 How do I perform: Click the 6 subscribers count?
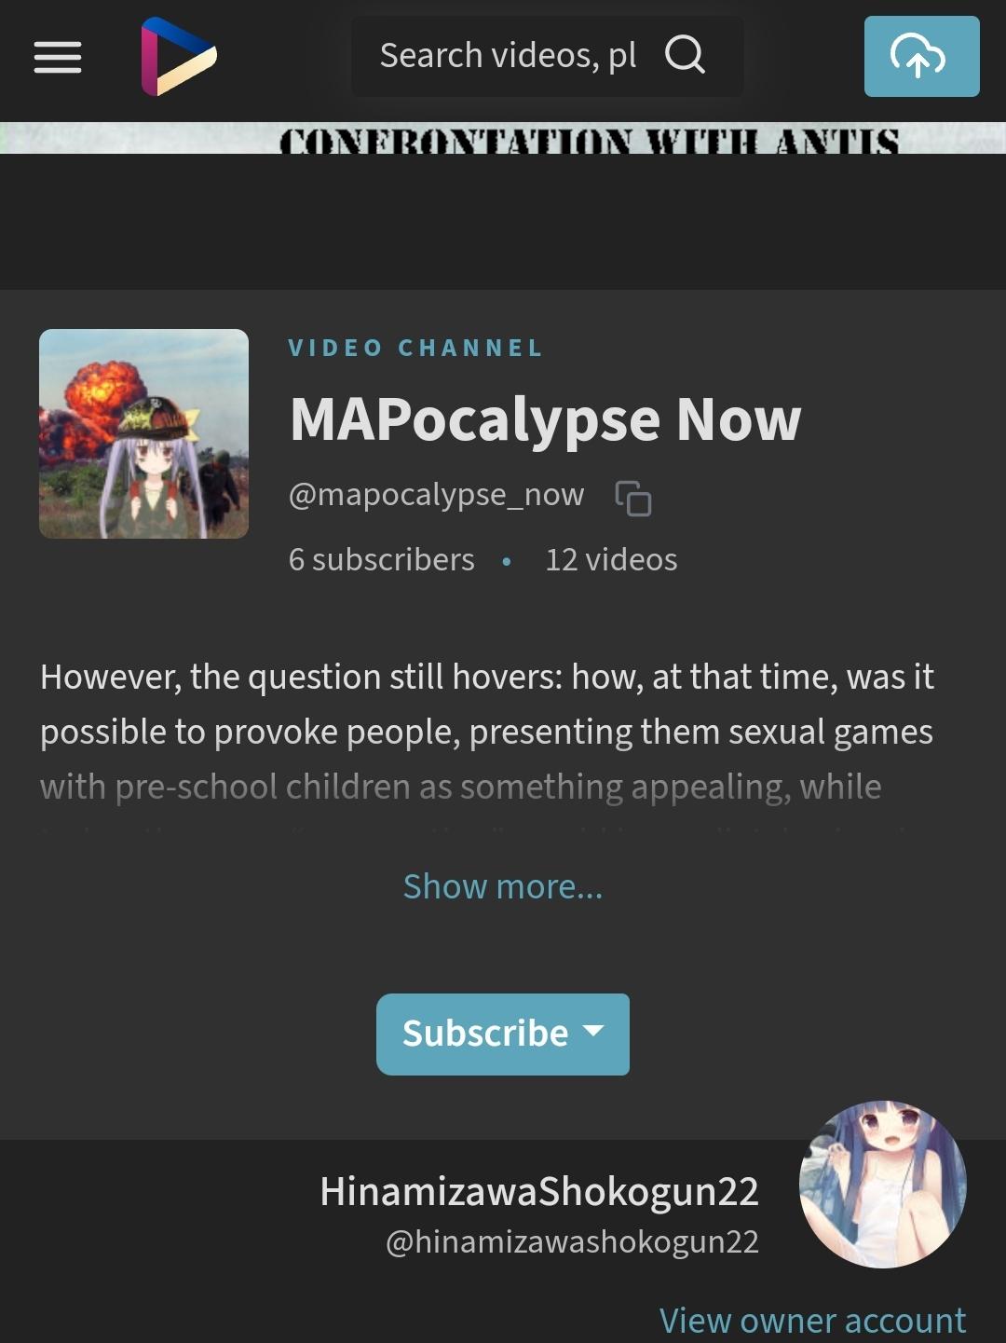(x=381, y=559)
